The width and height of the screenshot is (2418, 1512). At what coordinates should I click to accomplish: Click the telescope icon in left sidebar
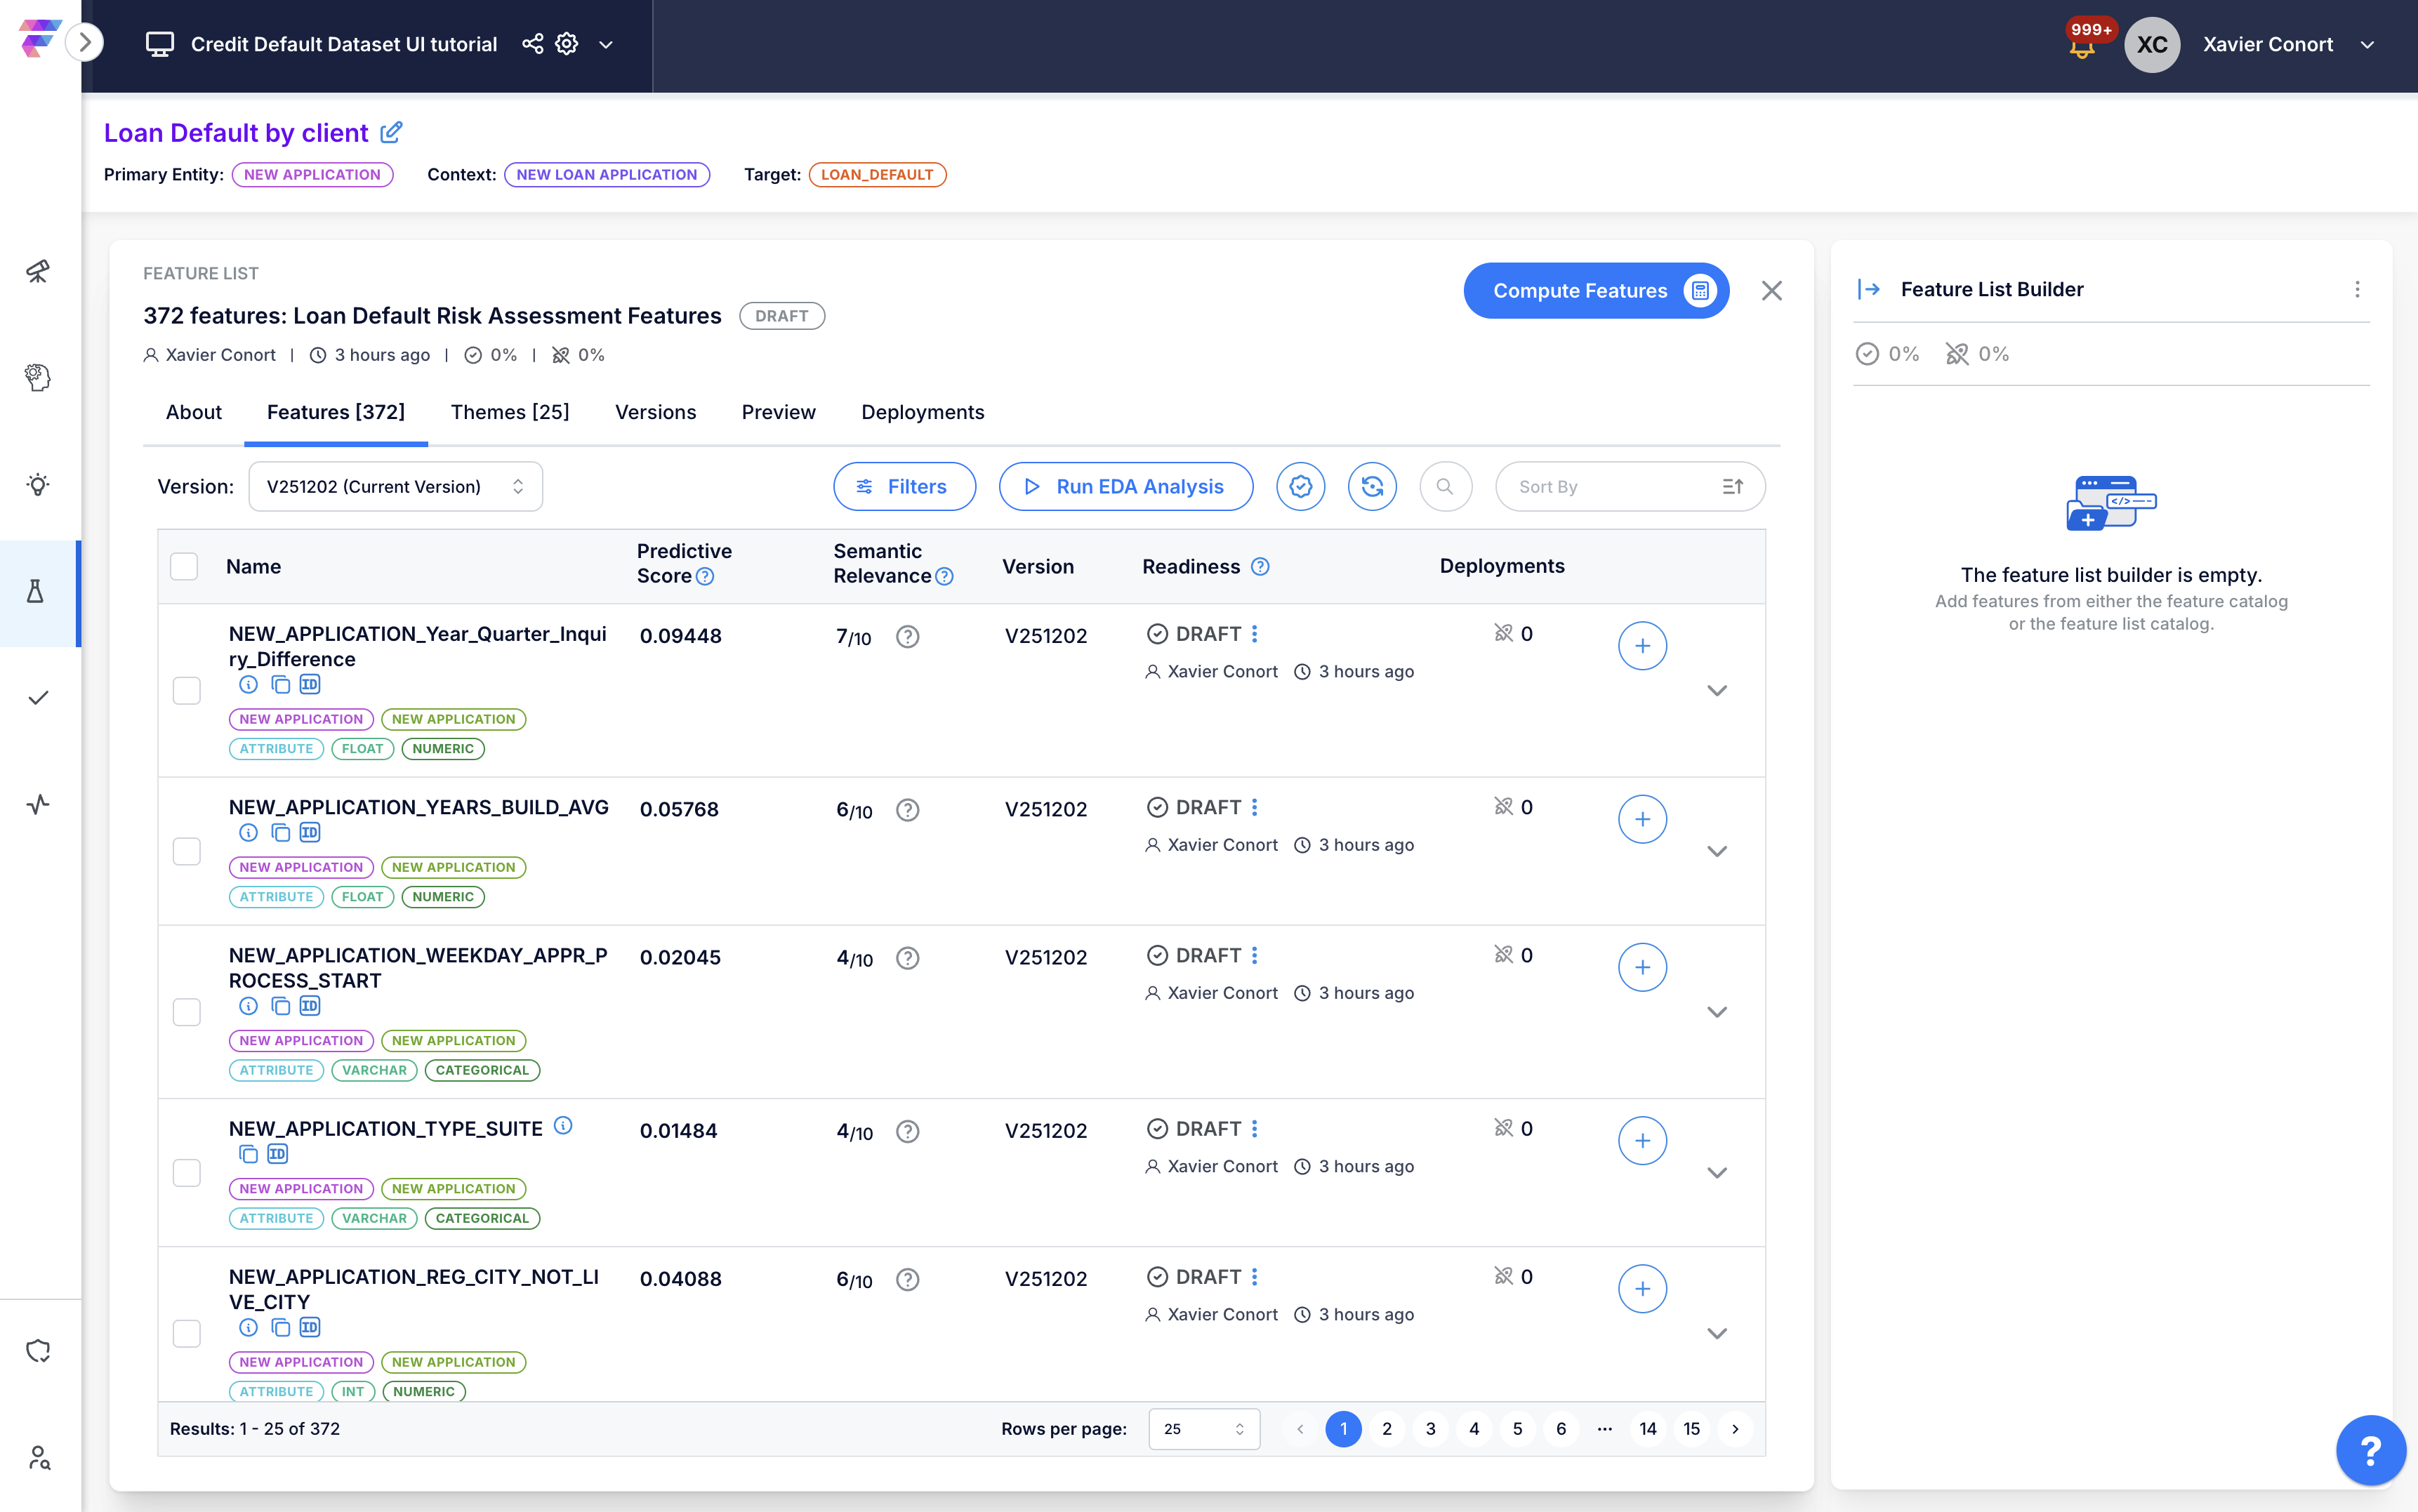click(x=38, y=270)
